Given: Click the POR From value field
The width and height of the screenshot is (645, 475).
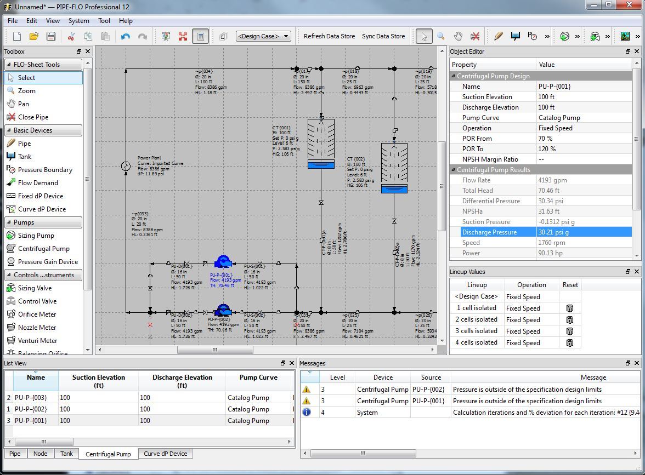Looking at the screenshot, I should 584,139.
